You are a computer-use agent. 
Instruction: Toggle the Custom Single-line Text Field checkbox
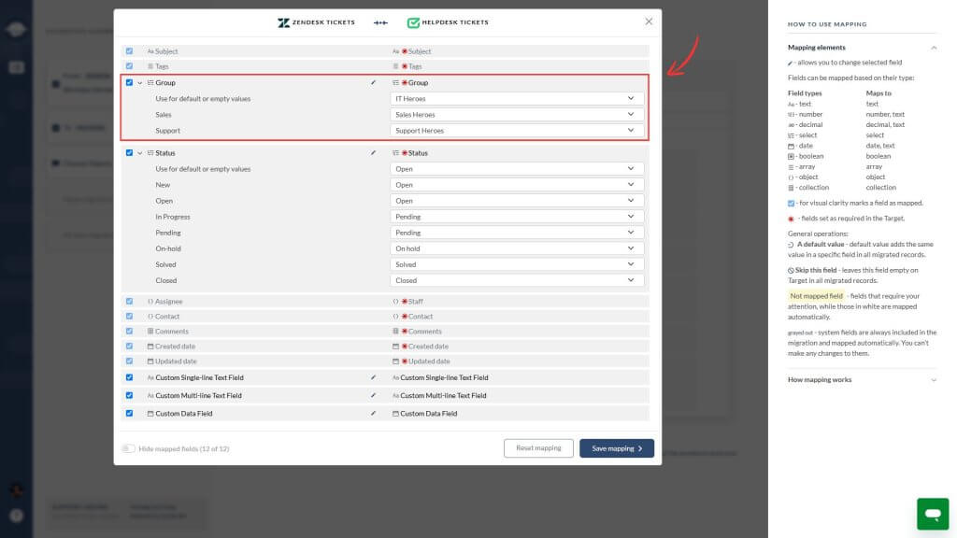point(129,377)
